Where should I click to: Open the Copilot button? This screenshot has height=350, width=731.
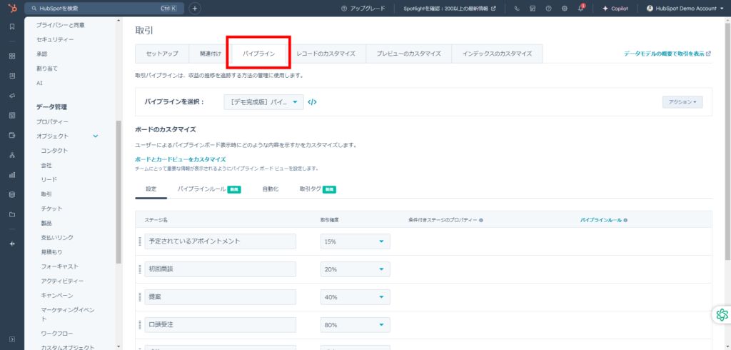(615, 9)
